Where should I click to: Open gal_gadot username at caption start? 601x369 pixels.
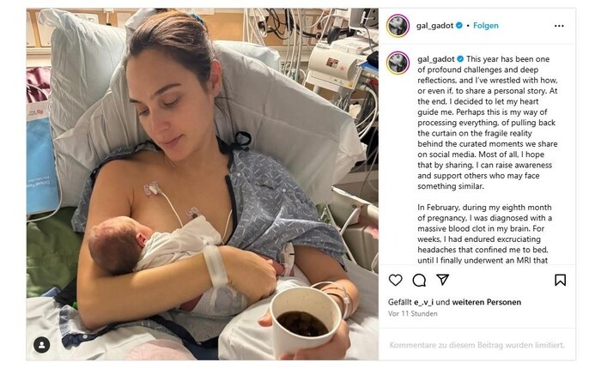436,59
